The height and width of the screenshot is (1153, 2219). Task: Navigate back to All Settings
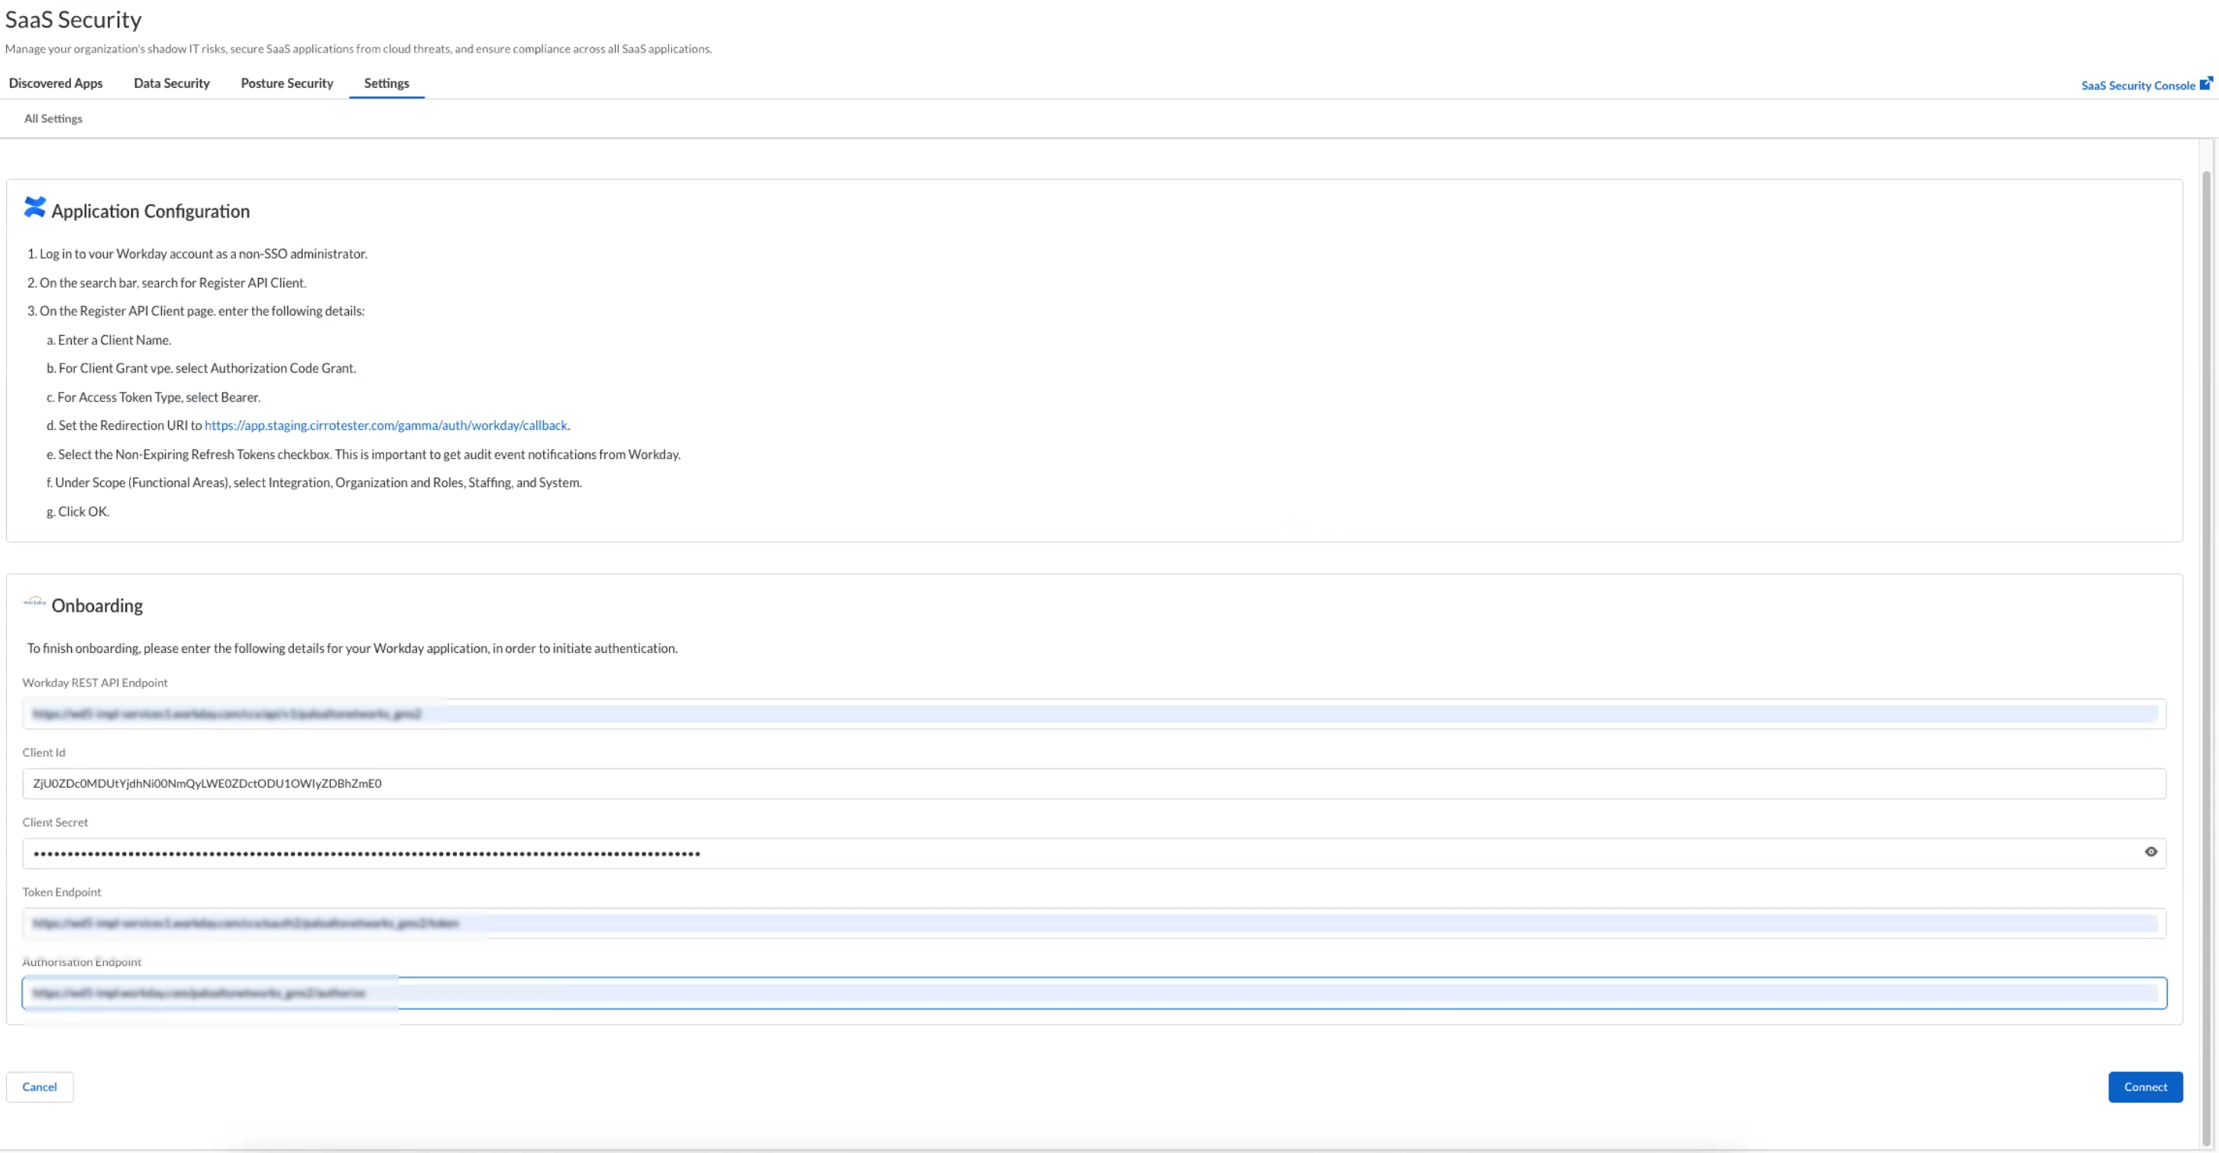53,119
